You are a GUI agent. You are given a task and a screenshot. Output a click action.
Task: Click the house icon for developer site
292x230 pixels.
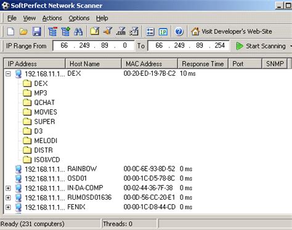click(x=195, y=31)
